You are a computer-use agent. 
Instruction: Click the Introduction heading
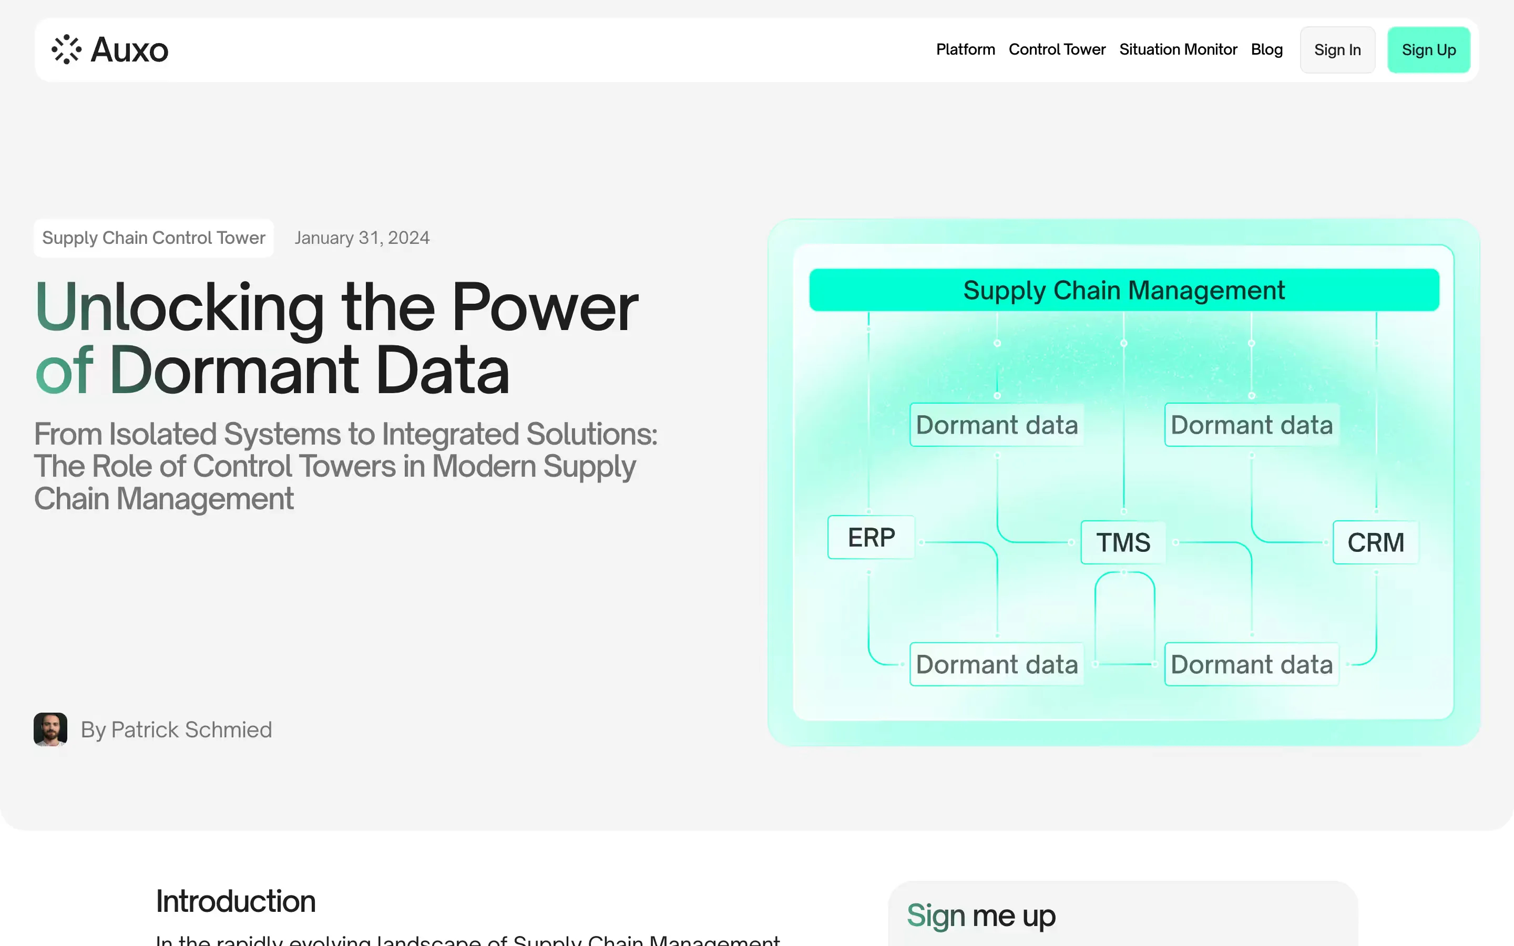click(236, 901)
